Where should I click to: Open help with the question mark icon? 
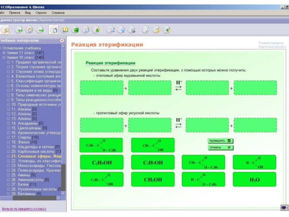[156, 30]
